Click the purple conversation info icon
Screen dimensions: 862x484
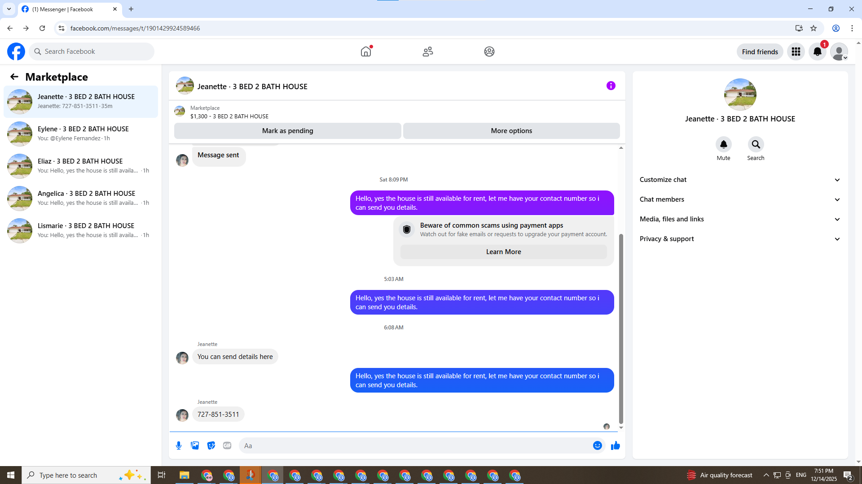click(x=611, y=86)
